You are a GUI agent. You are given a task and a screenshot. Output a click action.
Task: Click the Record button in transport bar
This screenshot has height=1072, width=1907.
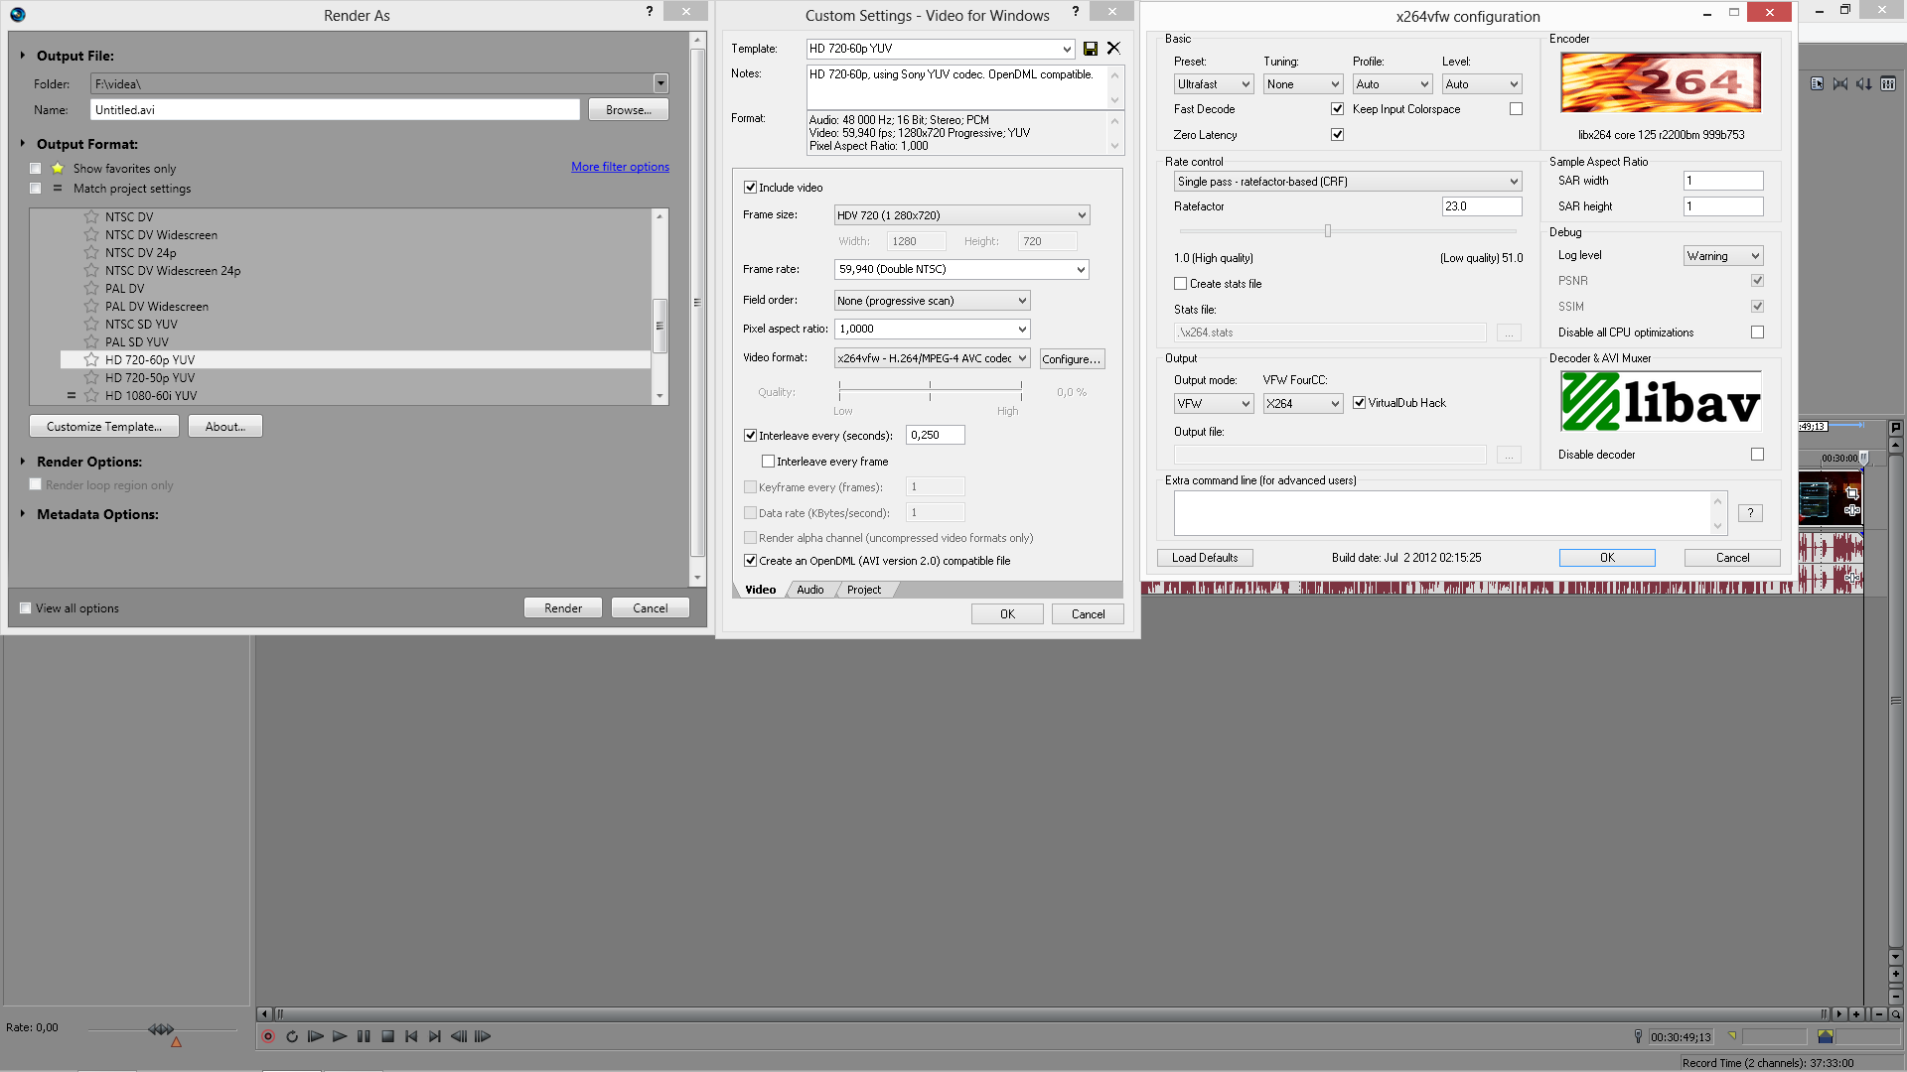pos(268,1036)
